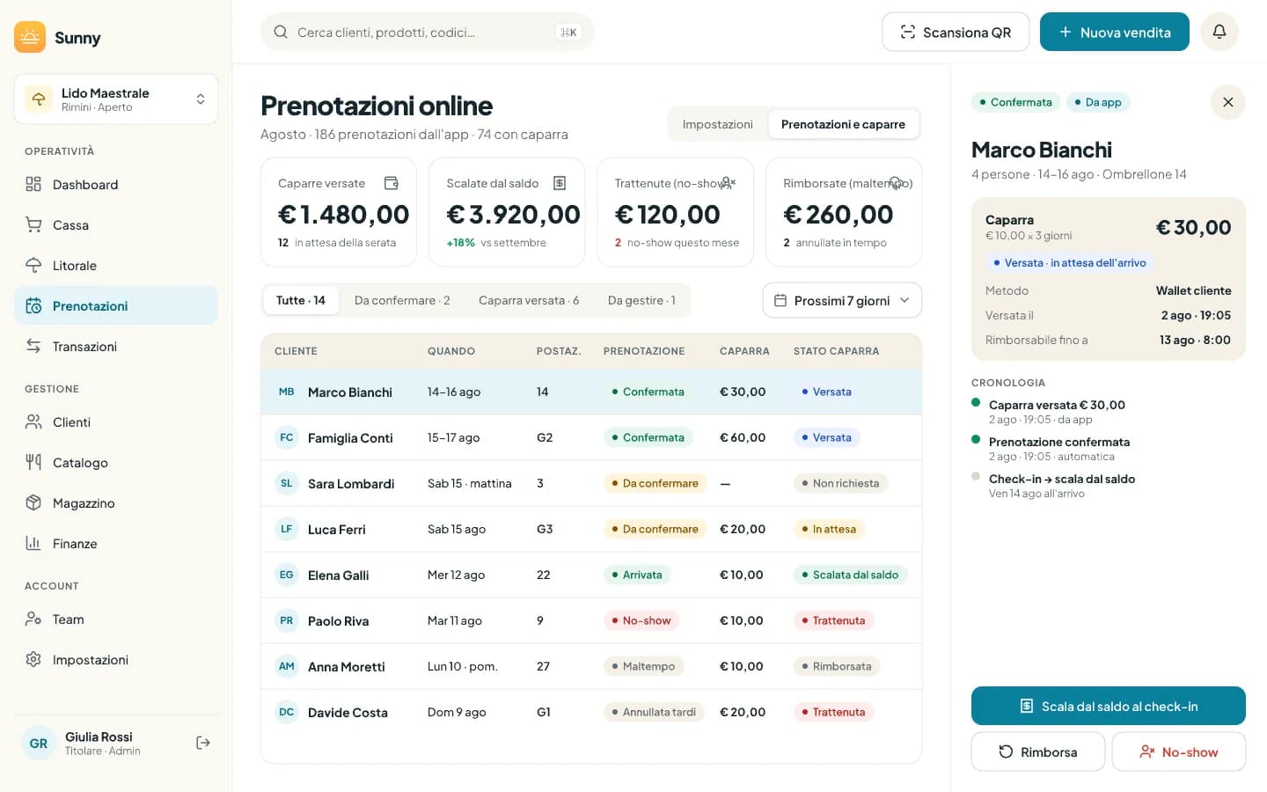This screenshot has height=792, width=1267.
Task: Open the Prossimi 7 giorni date filter
Action: 842,300
